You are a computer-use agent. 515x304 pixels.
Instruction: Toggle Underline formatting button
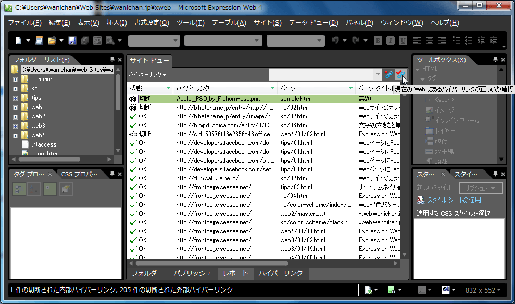pos(403,41)
